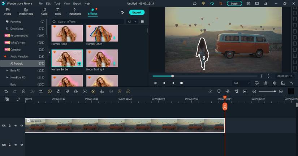This screenshot has height=156, width=298.
Task: Pause preview playback
Action: [173, 83]
